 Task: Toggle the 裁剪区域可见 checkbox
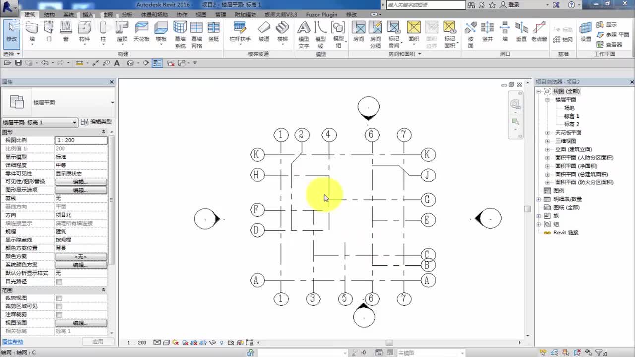click(59, 306)
